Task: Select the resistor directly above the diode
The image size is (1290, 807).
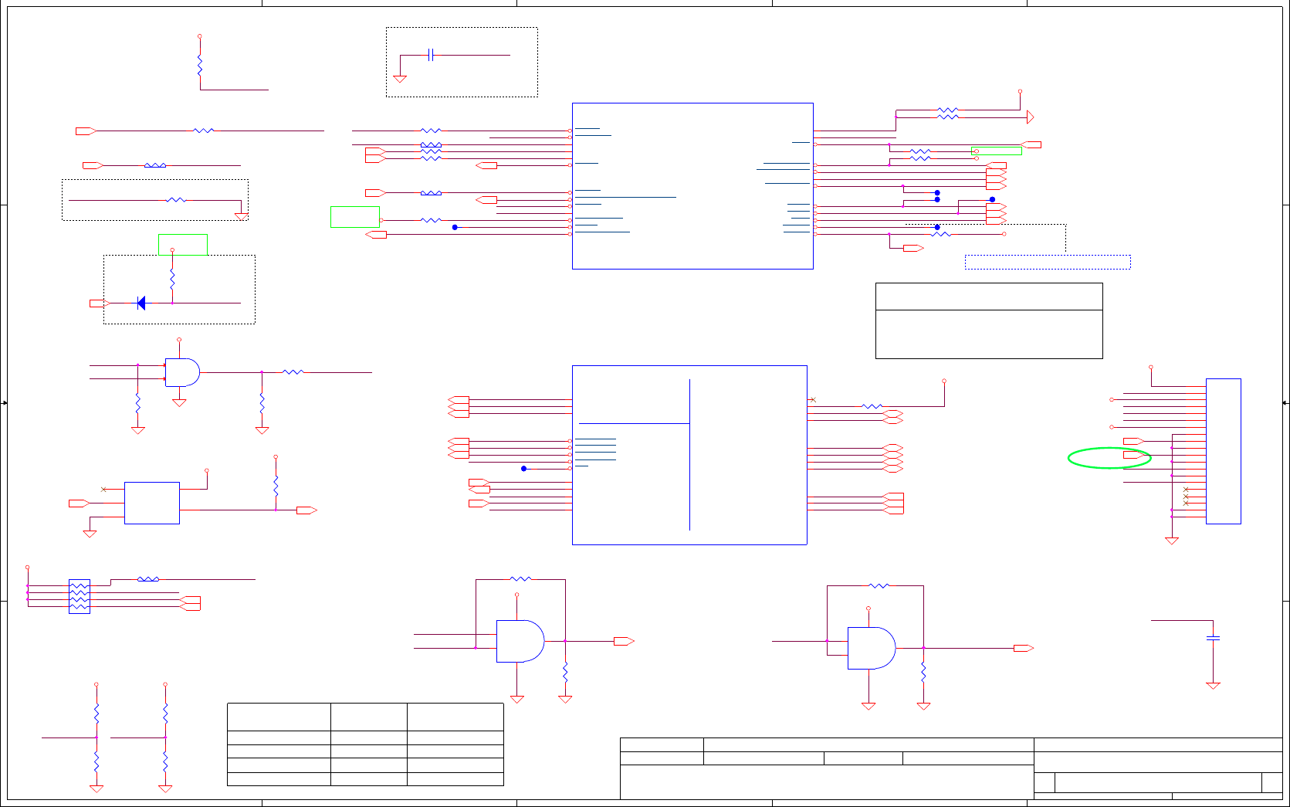Action: coord(172,278)
